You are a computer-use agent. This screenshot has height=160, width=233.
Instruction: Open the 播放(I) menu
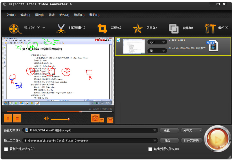click(x=39, y=15)
